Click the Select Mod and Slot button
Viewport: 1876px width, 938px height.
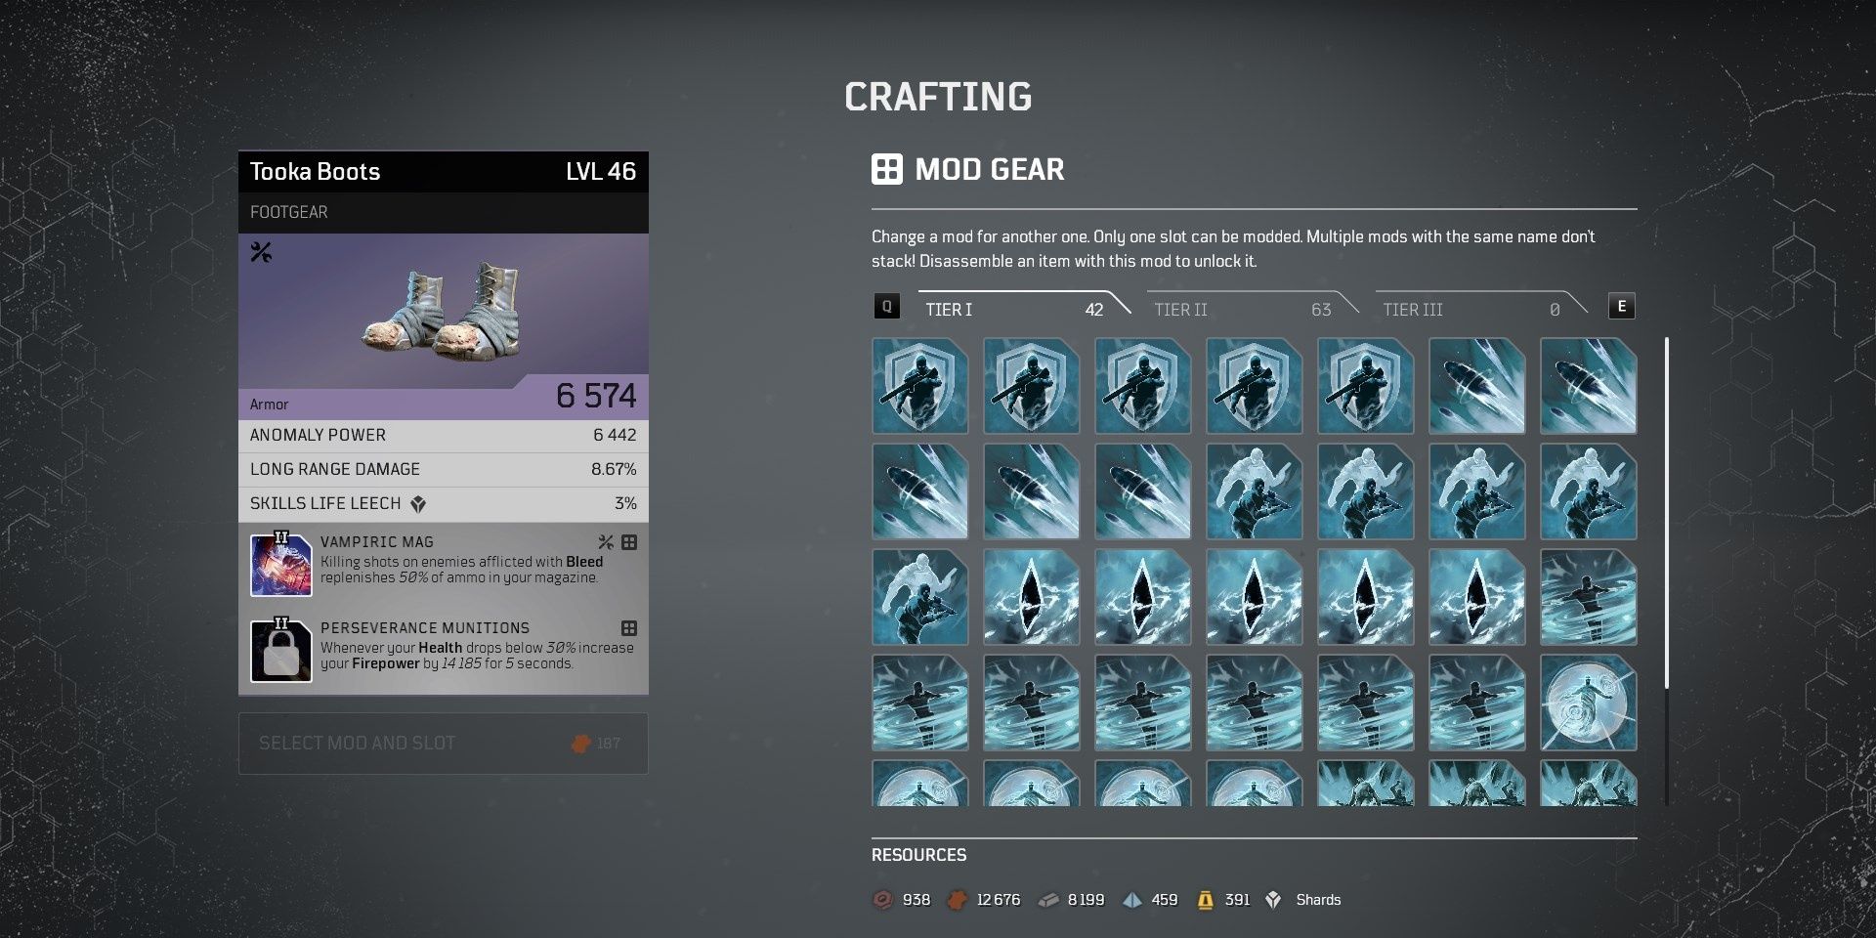tap(444, 744)
